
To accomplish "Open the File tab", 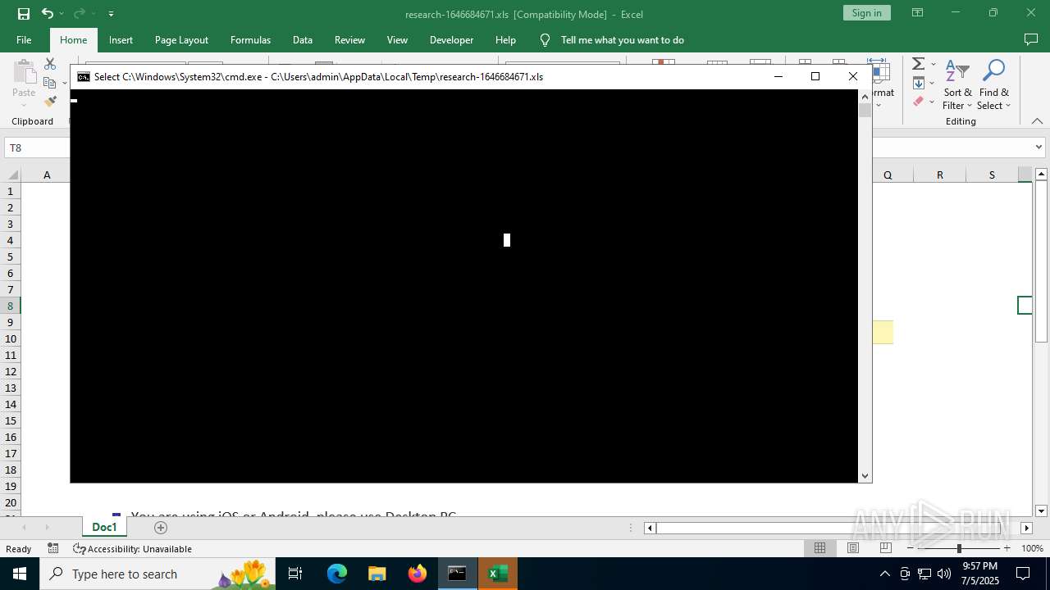I will click(x=24, y=39).
